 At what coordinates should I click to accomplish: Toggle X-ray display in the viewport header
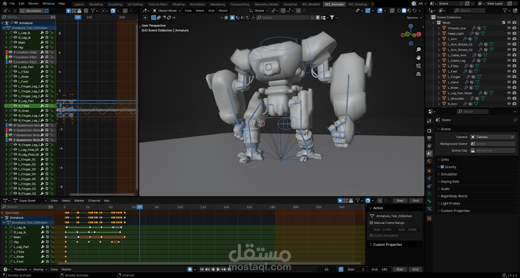click(392, 11)
